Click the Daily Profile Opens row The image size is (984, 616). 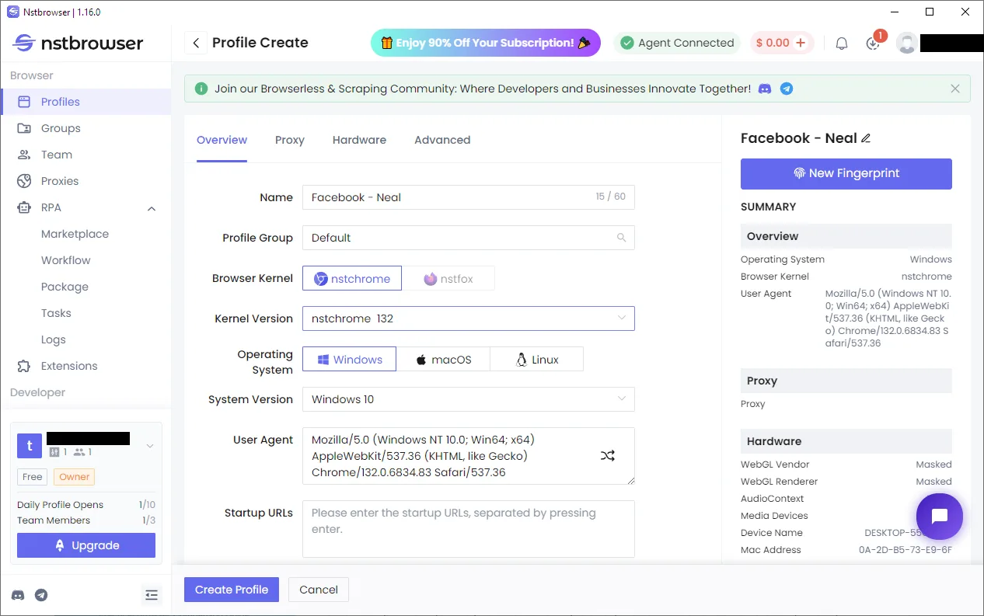click(86, 505)
